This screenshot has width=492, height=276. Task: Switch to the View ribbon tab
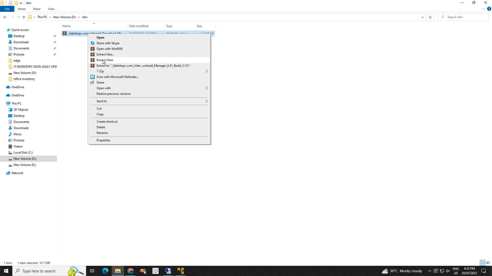click(51, 9)
